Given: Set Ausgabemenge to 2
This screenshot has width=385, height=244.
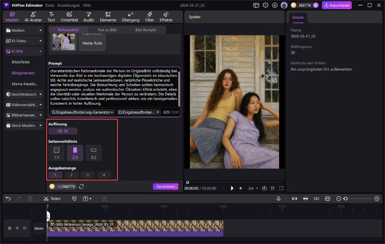Looking at the screenshot, I should point(71,175).
